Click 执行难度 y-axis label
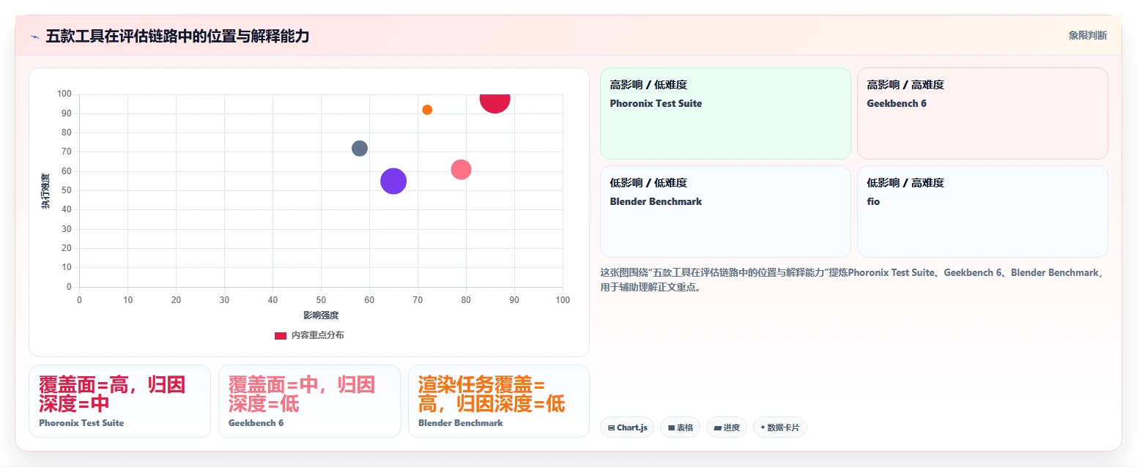1137x467 pixels. pyautogui.click(x=45, y=191)
